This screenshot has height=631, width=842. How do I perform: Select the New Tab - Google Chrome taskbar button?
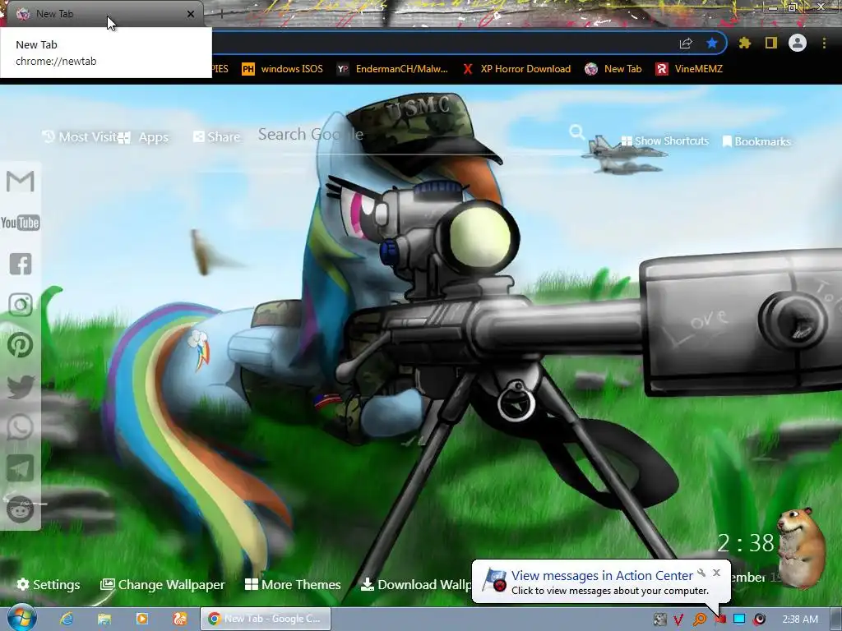point(266,619)
